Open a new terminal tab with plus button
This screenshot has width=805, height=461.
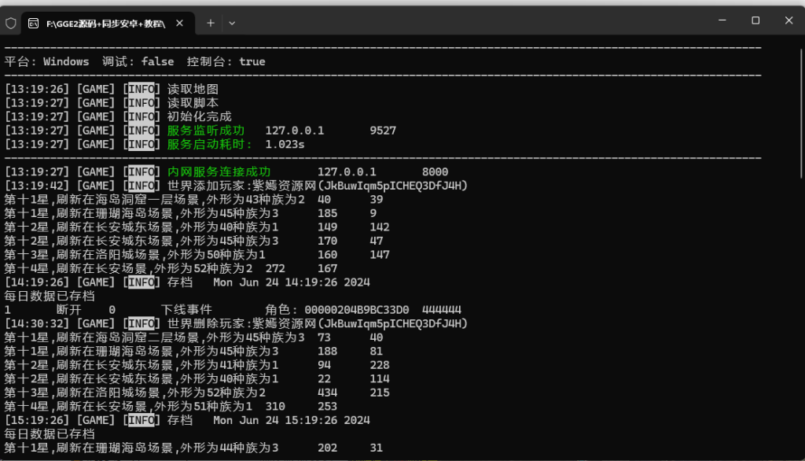(210, 24)
